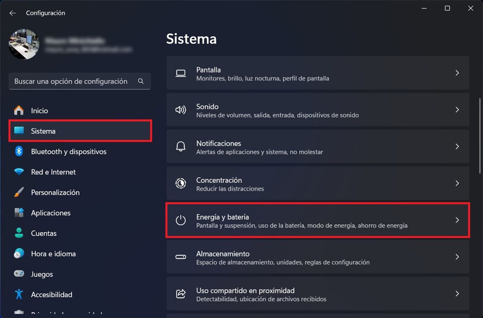This screenshot has width=483, height=318.
Task: Click the magnifier icon in search box
Action: click(x=141, y=81)
